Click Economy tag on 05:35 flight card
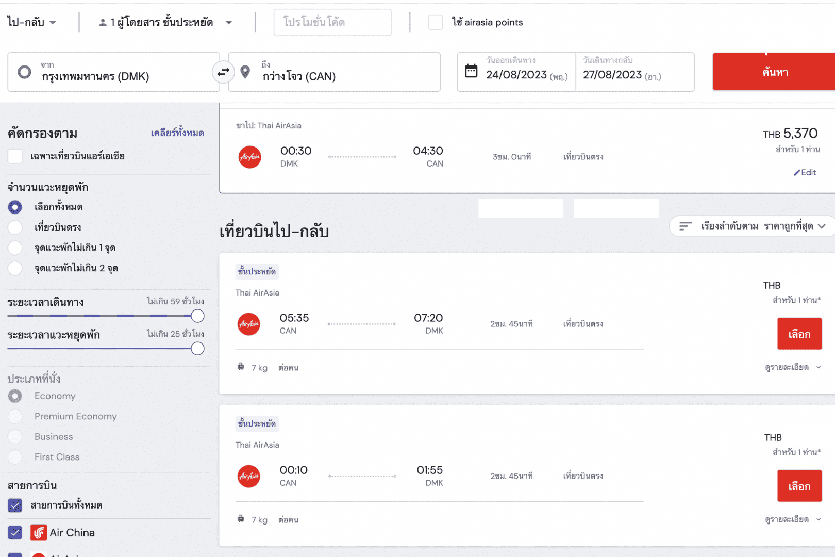Image resolution: width=835 pixels, height=557 pixels. 257,271
